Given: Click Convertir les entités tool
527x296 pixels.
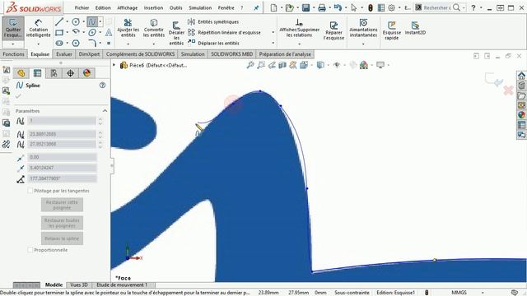Looking at the screenshot, I should tap(154, 28).
